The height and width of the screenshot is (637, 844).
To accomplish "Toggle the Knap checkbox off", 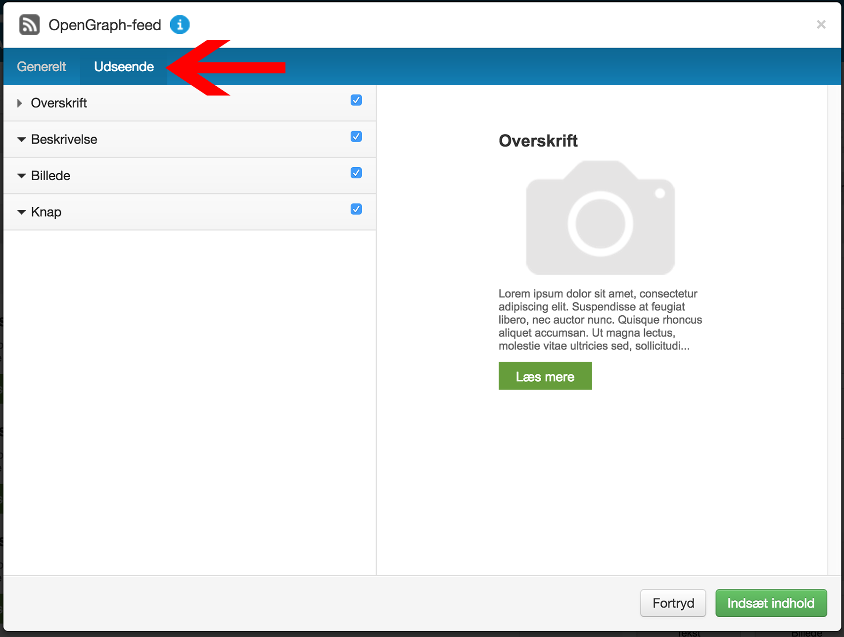I will tap(356, 209).
